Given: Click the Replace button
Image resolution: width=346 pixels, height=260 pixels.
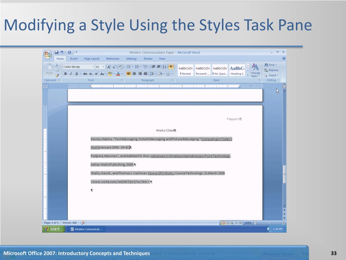Looking at the screenshot, I should (x=271, y=70).
